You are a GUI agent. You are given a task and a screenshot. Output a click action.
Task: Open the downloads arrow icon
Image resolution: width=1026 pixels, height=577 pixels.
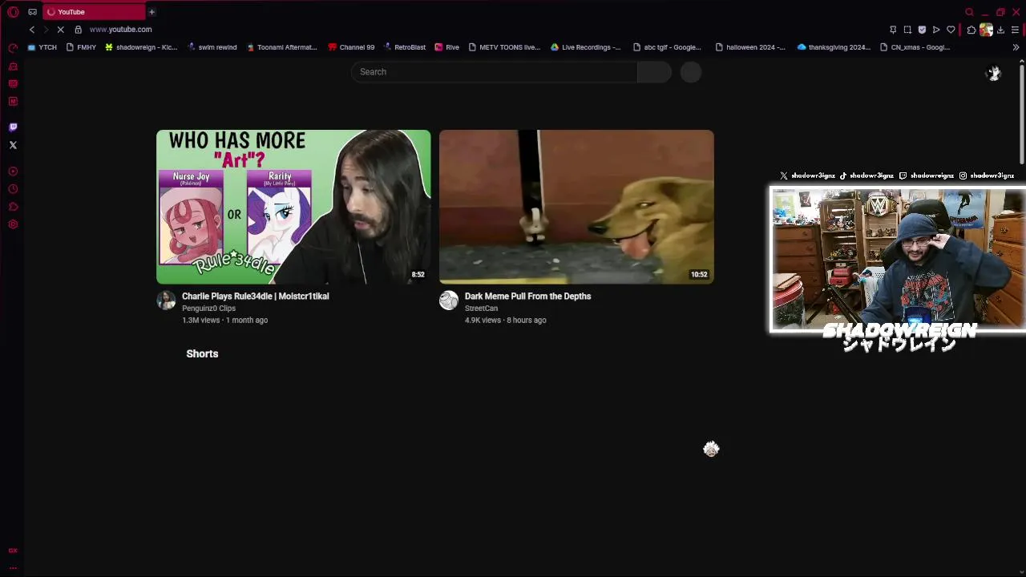point(1000,30)
